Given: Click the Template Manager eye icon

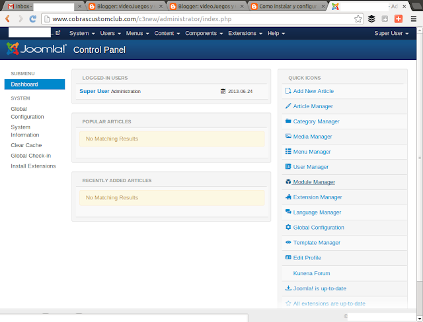Looking at the screenshot, I should (x=288, y=242).
